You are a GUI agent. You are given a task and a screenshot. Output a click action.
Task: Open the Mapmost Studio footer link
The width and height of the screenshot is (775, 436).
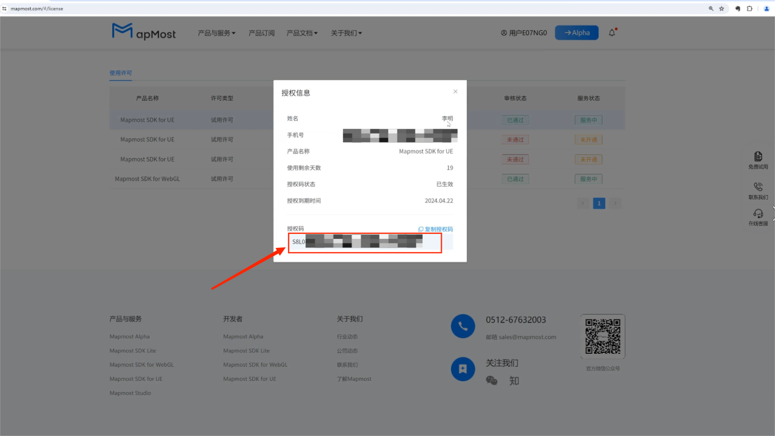coord(130,393)
